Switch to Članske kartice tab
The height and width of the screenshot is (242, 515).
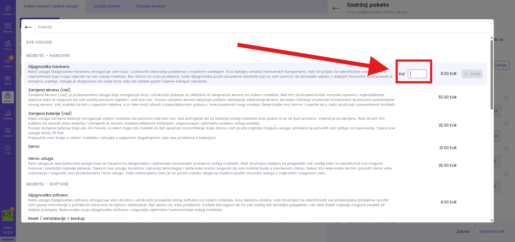click(150, 6)
